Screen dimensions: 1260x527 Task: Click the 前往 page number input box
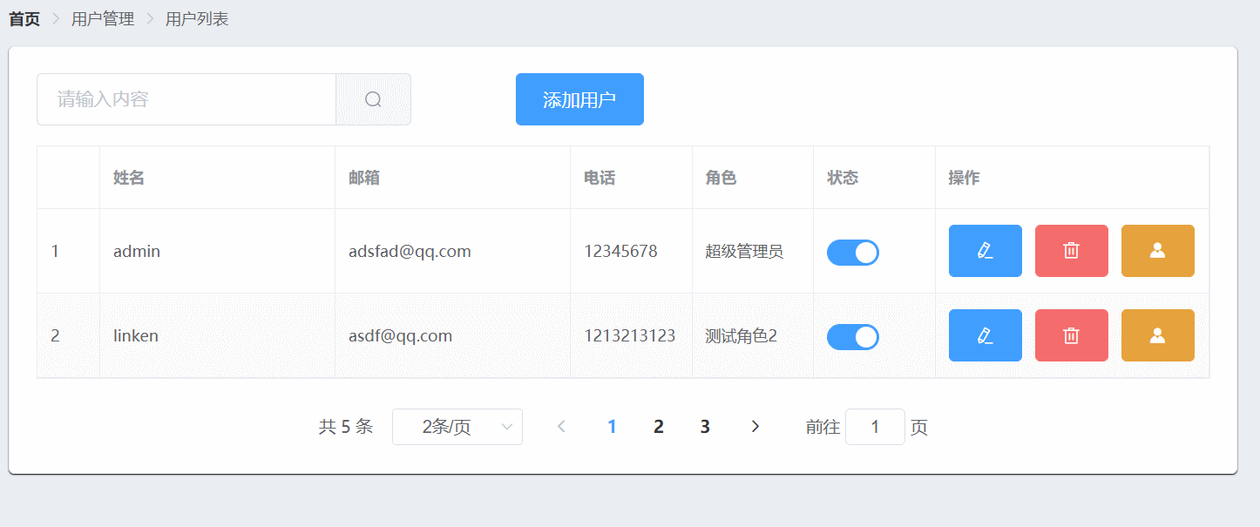pyautogui.click(x=875, y=427)
